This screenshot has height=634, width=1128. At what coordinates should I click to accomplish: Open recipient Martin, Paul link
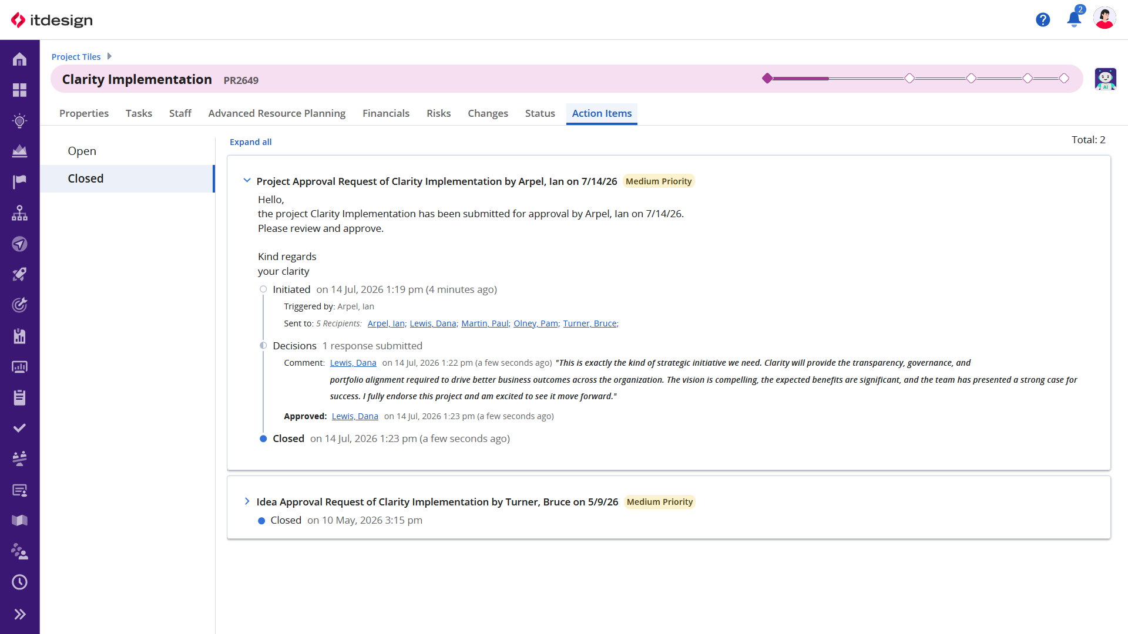click(485, 323)
